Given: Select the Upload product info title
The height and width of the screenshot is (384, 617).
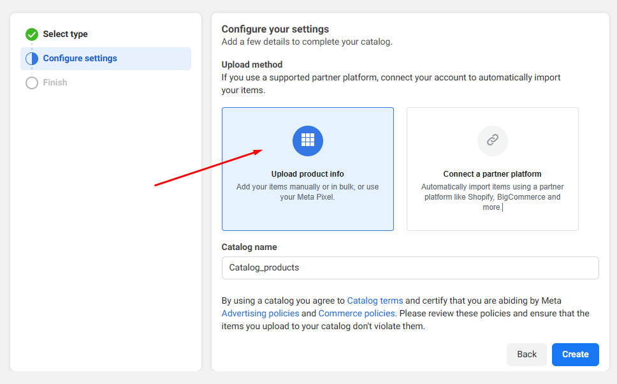Looking at the screenshot, I should point(307,174).
